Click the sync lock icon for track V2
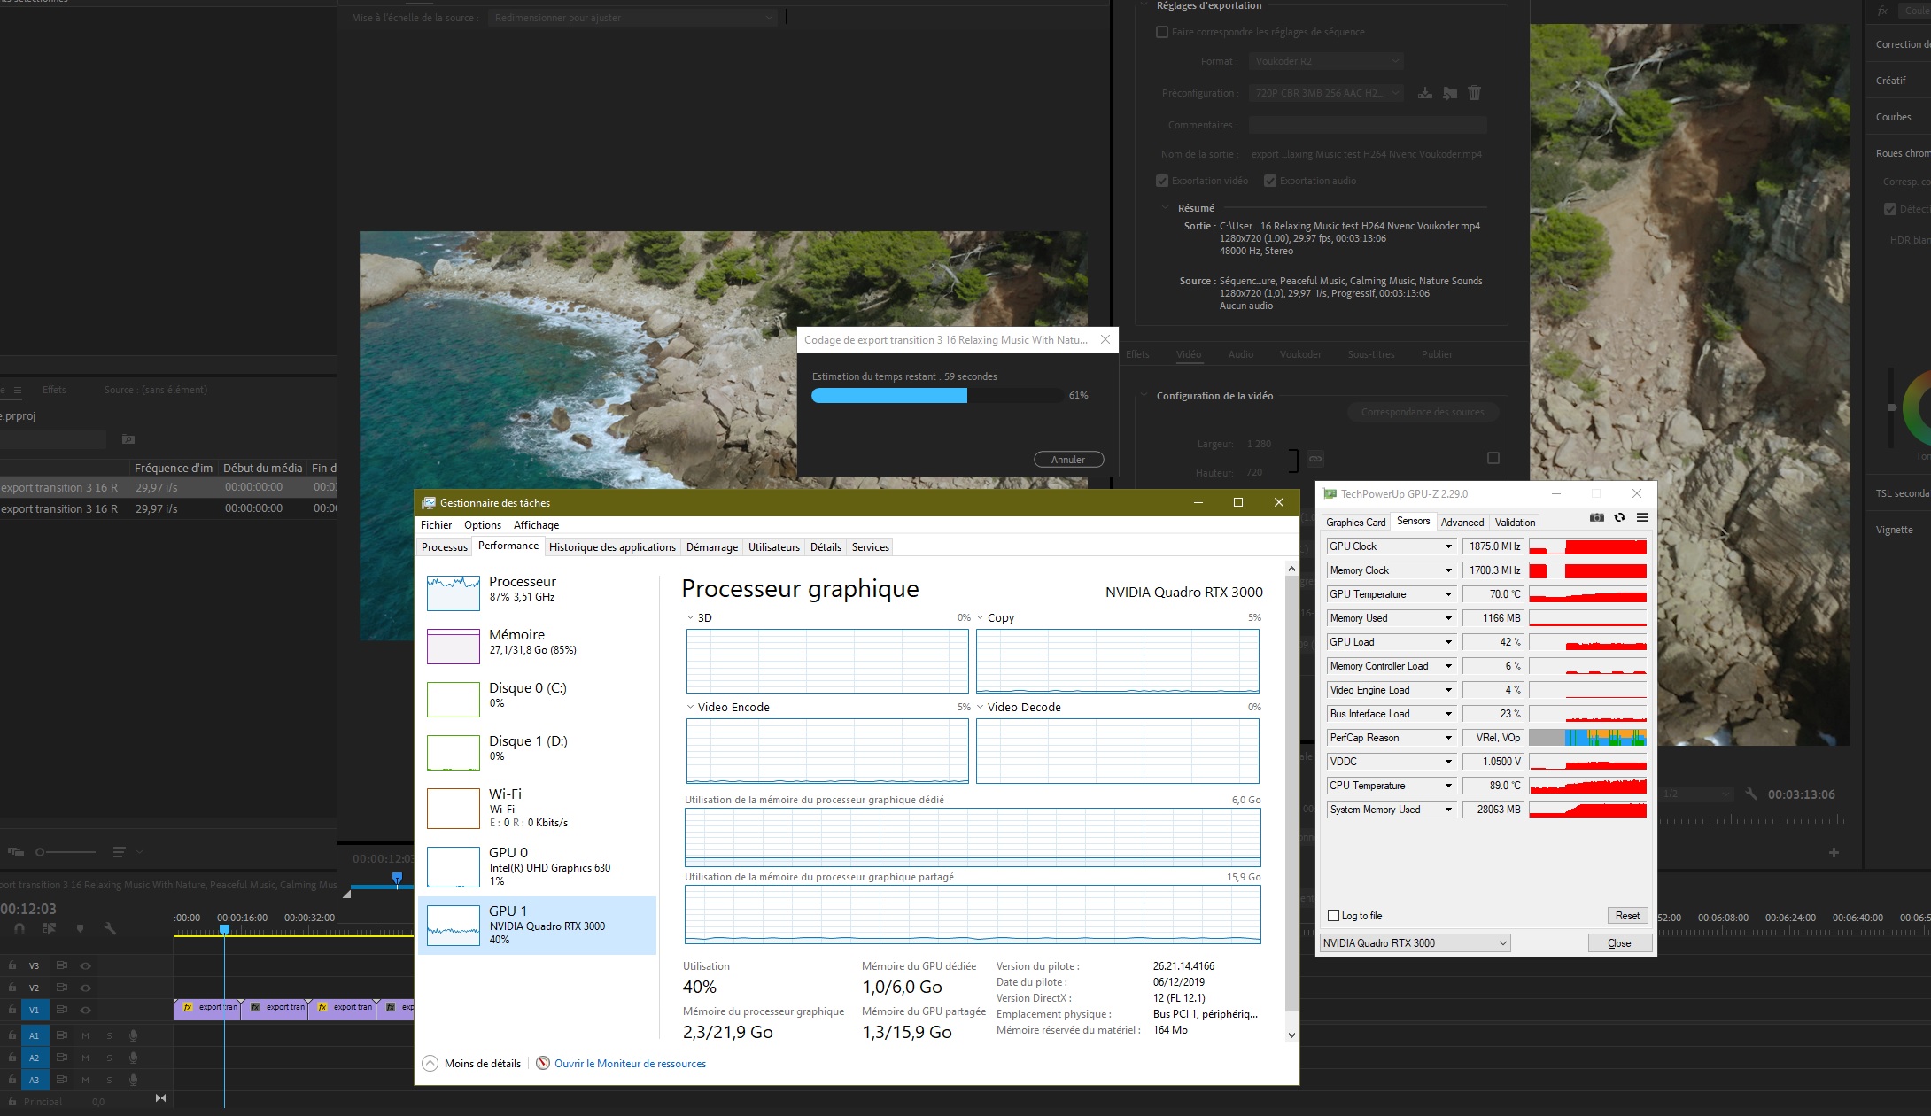The width and height of the screenshot is (1931, 1116). pos(62,988)
